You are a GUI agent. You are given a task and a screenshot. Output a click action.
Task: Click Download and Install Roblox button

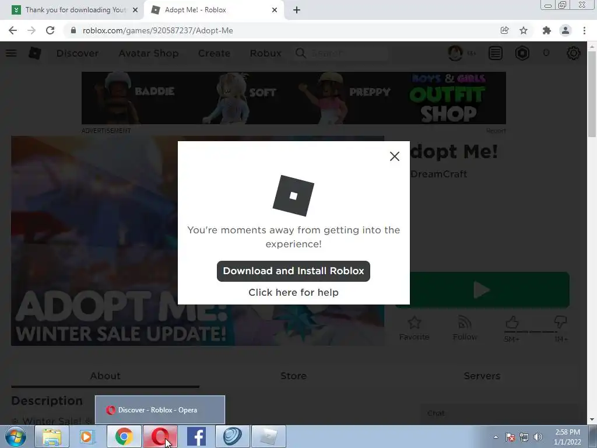(293, 271)
